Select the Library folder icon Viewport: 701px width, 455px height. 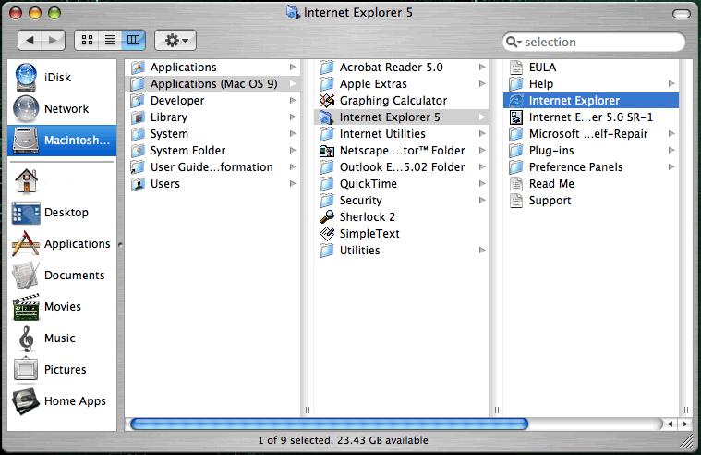click(x=138, y=117)
